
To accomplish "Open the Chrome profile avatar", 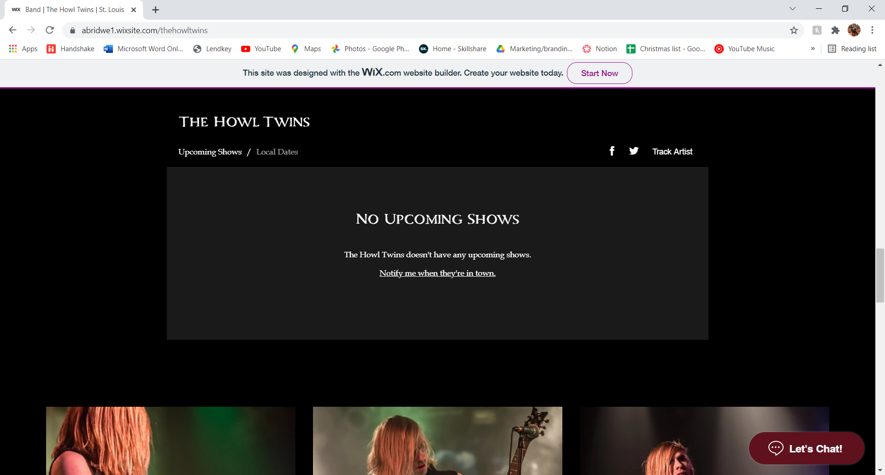I will [x=854, y=30].
